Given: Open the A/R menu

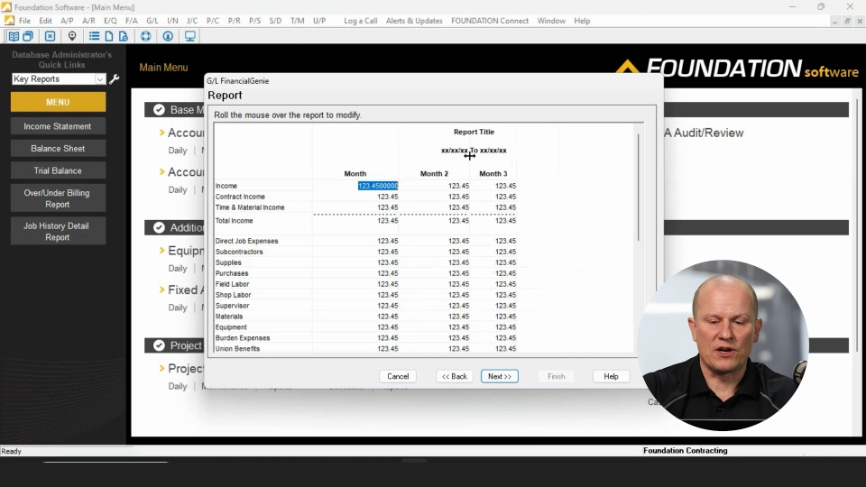Looking at the screenshot, I should tap(88, 21).
